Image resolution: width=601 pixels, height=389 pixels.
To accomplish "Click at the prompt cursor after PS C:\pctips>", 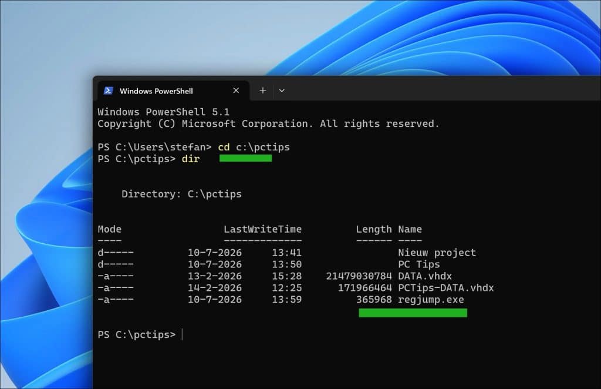I will click(x=182, y=334).
